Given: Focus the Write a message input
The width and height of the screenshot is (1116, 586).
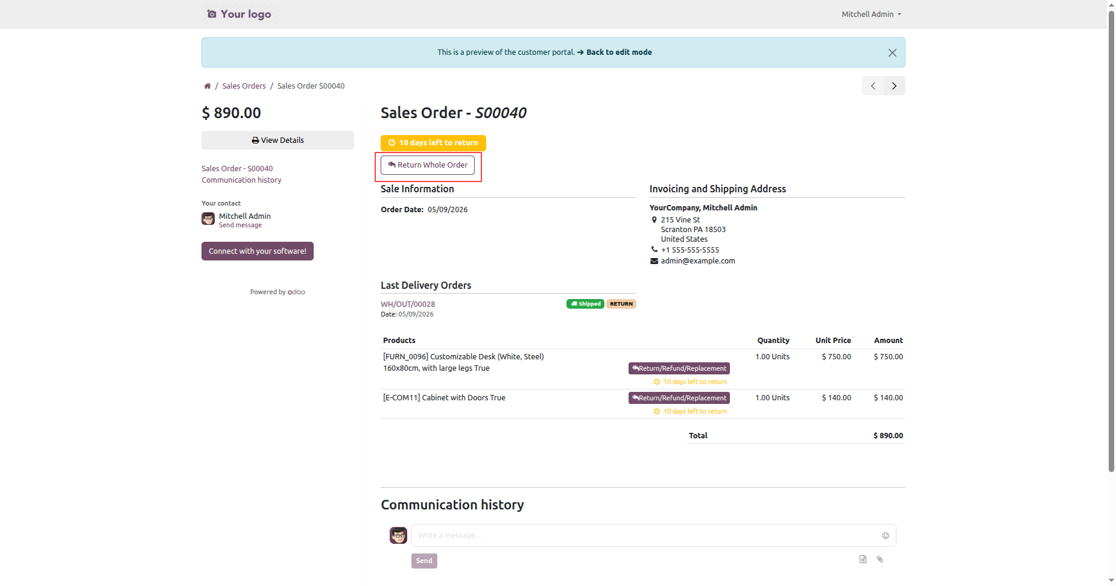Looking at the screenshot, I should tap(644, 535).
